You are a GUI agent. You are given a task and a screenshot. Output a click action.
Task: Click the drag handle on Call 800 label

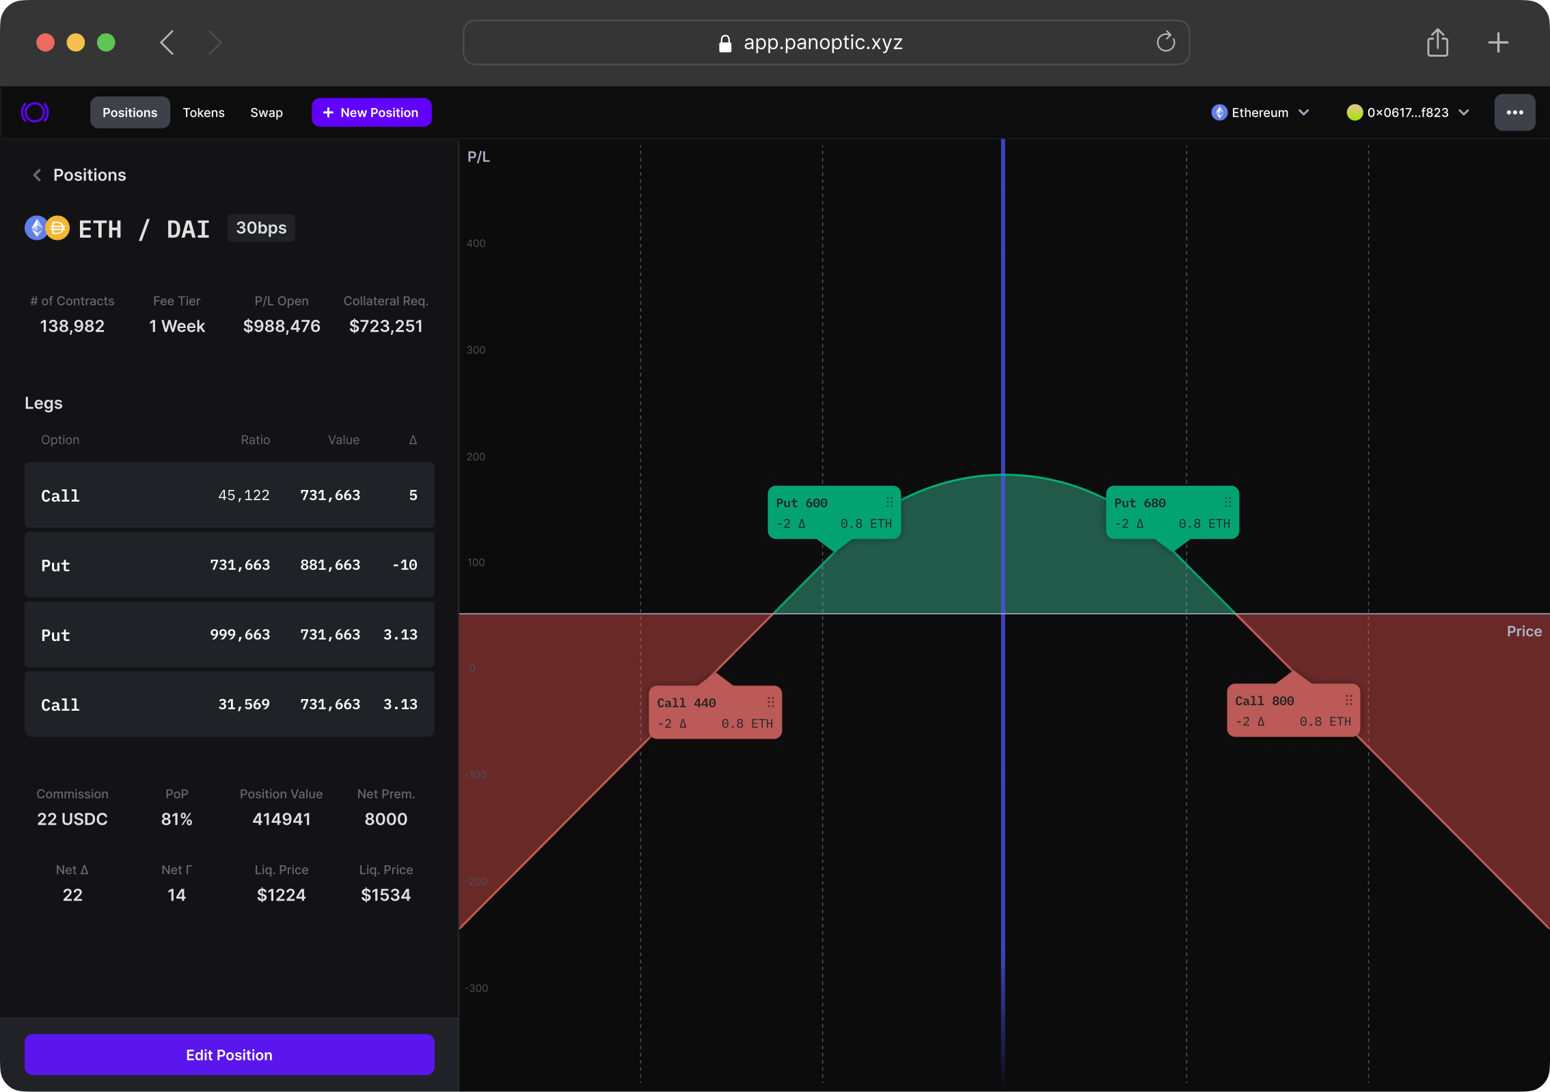[1348, 700]
